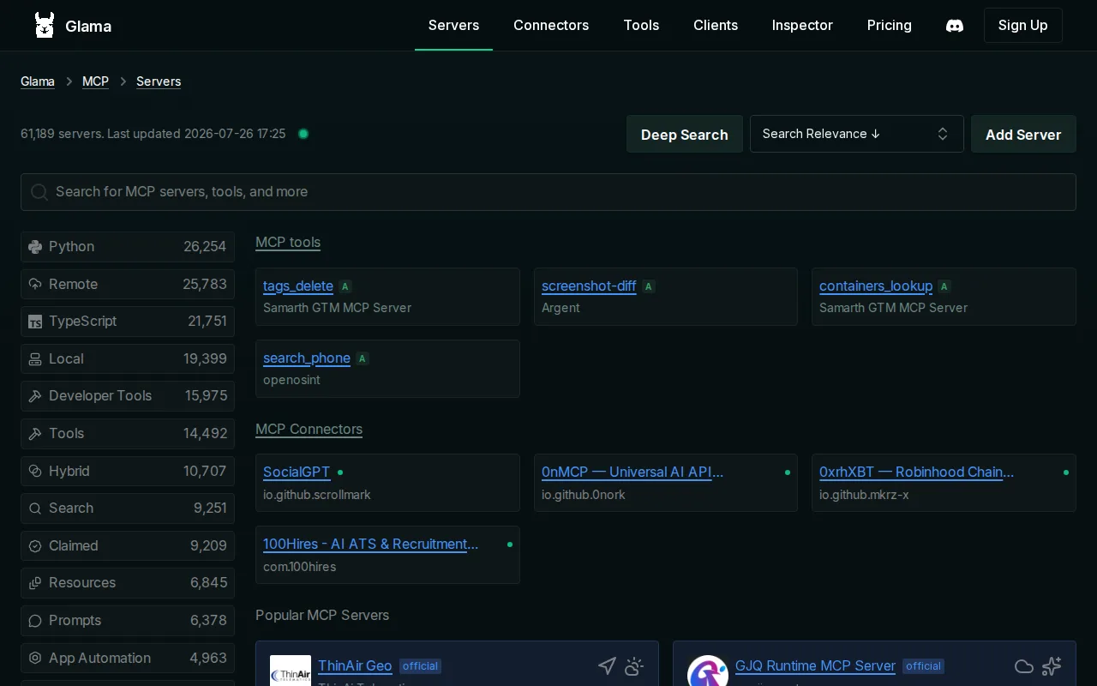Click the Glama breadcrumb link
Screen dimensions: 1097x686
38,81
